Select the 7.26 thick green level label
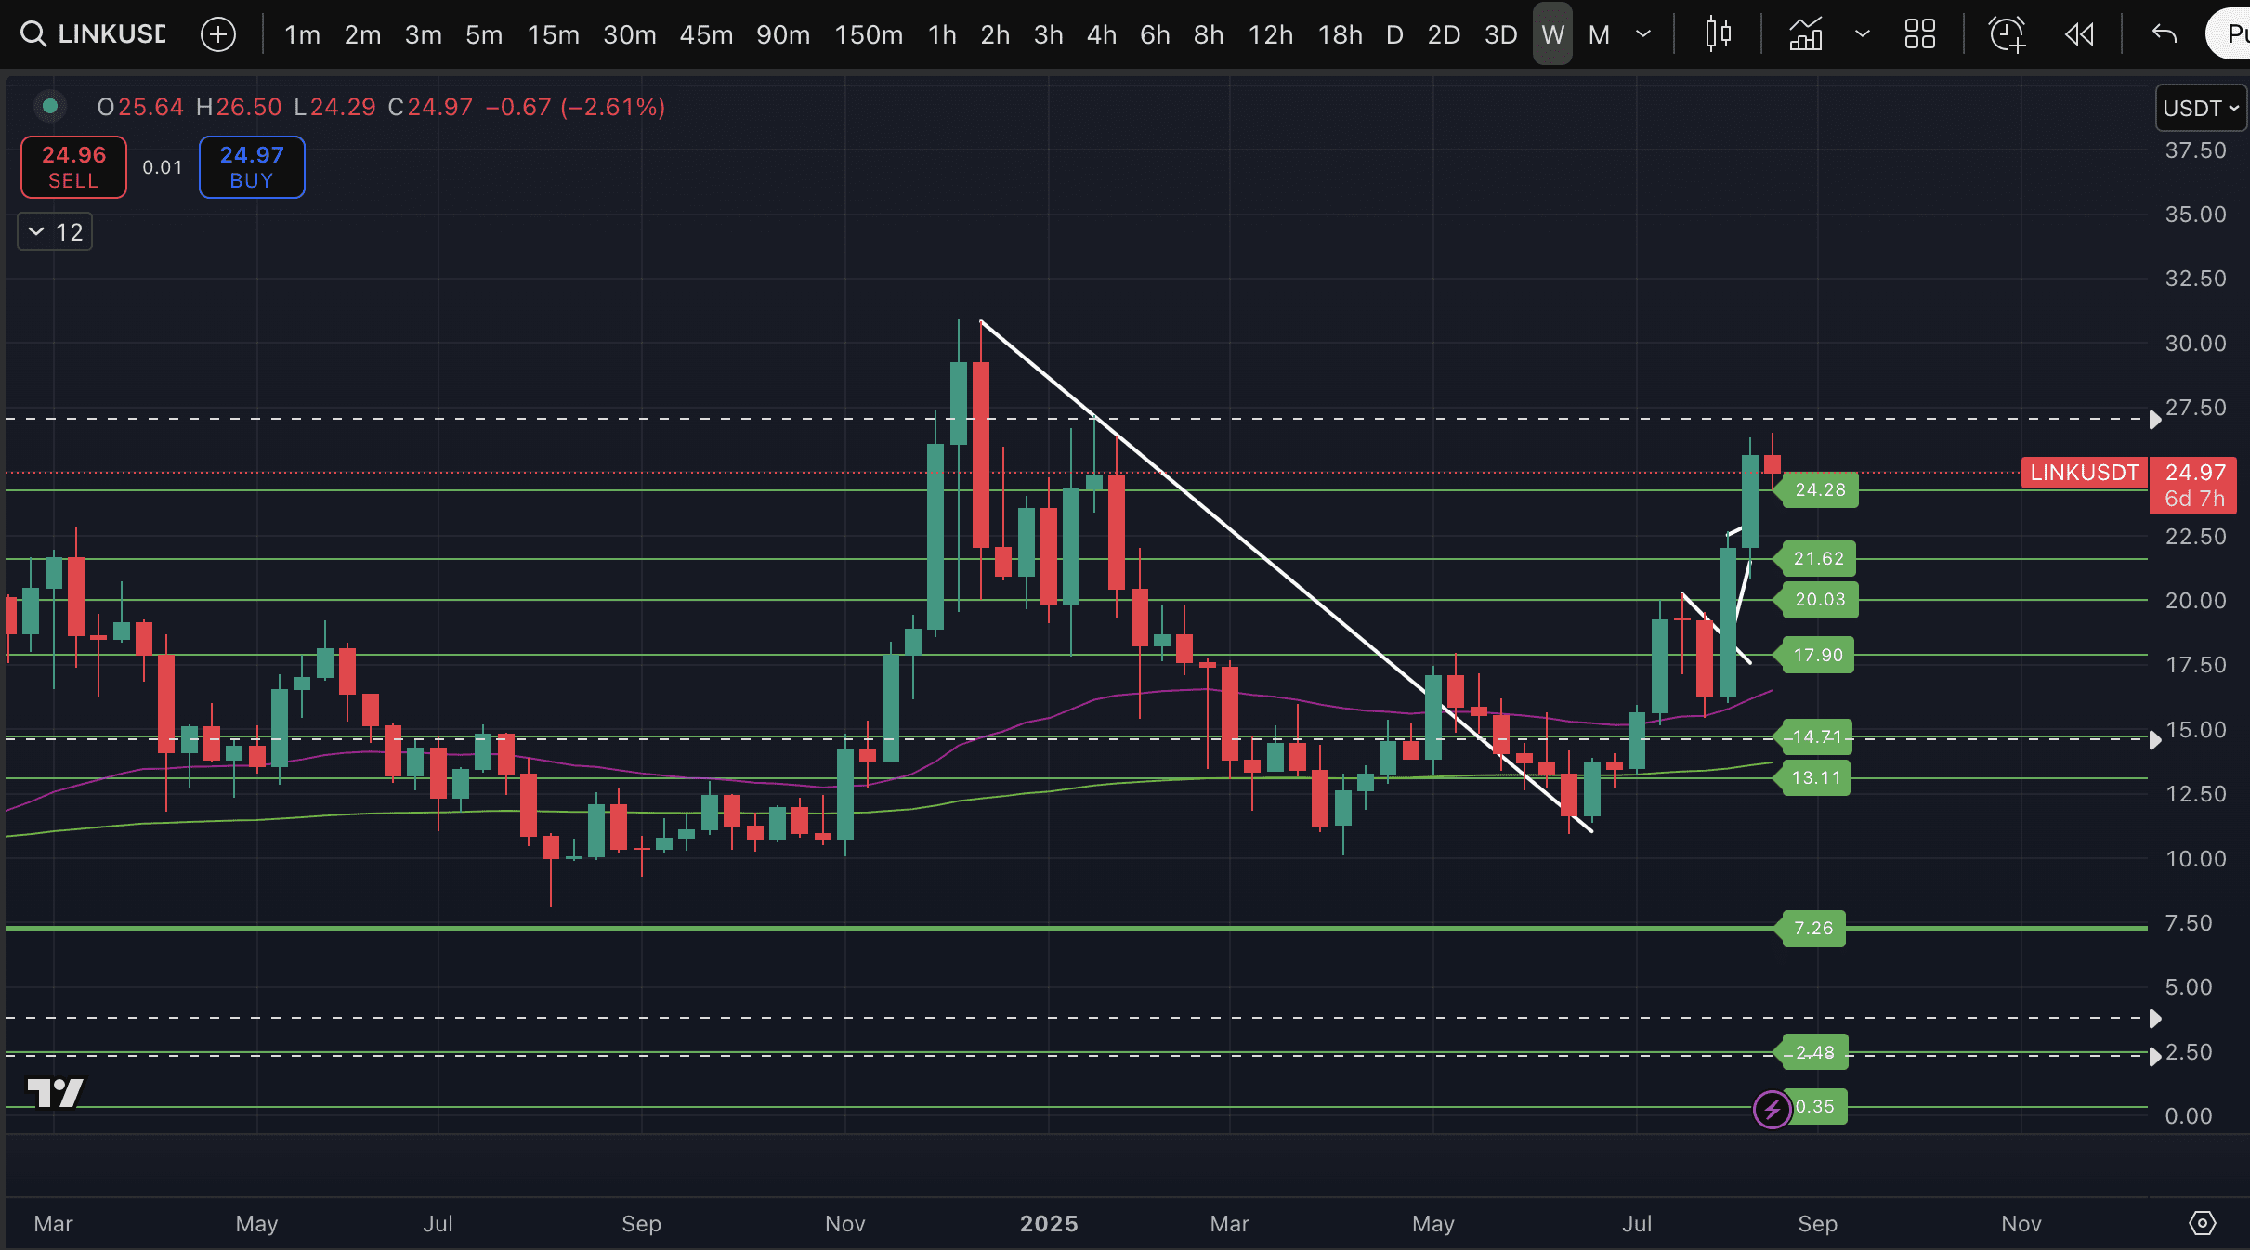 click(1812, 928)
